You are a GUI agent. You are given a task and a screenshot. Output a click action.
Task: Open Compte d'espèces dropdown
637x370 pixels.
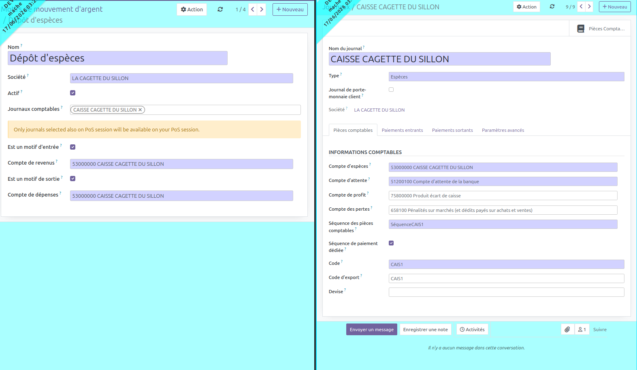tap(503, 167)
